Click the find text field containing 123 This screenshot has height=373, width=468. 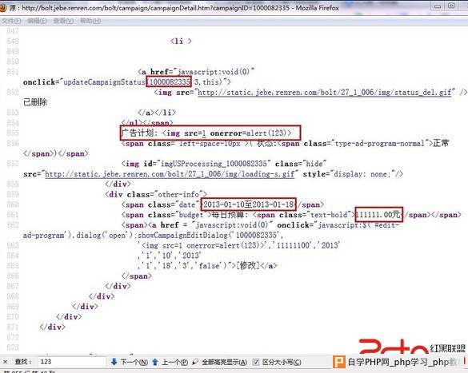pos(72,362)
